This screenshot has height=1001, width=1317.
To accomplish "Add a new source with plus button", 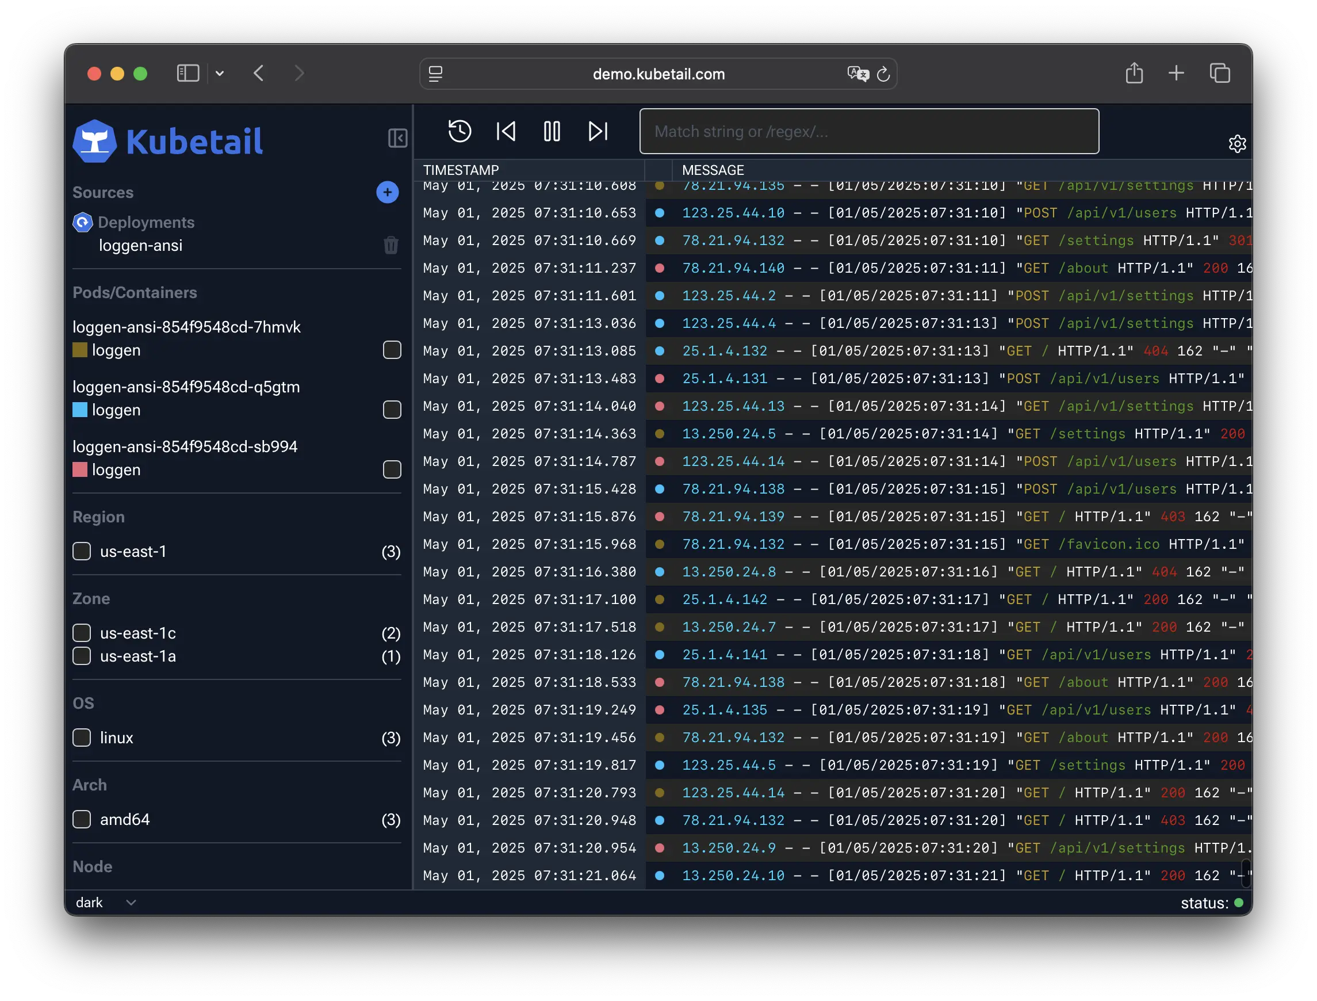I will (387, 192).
